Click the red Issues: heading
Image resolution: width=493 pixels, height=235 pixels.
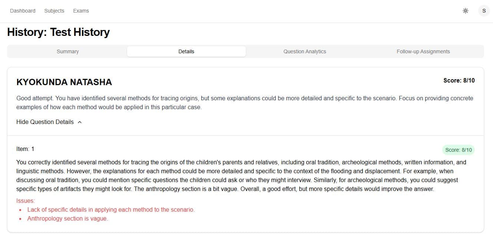(x=26, y=201)
